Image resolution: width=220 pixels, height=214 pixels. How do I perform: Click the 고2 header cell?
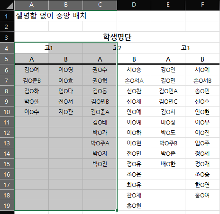coord(117,48)
